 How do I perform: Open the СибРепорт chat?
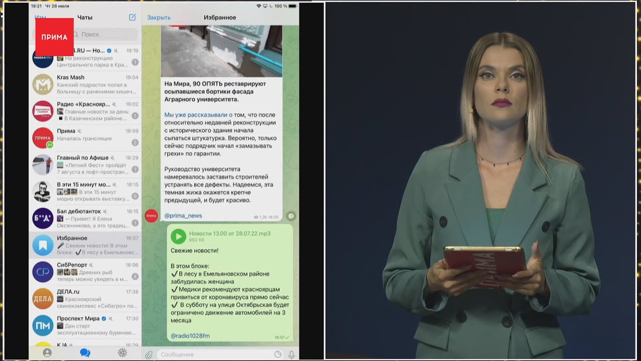pos(85,272)
